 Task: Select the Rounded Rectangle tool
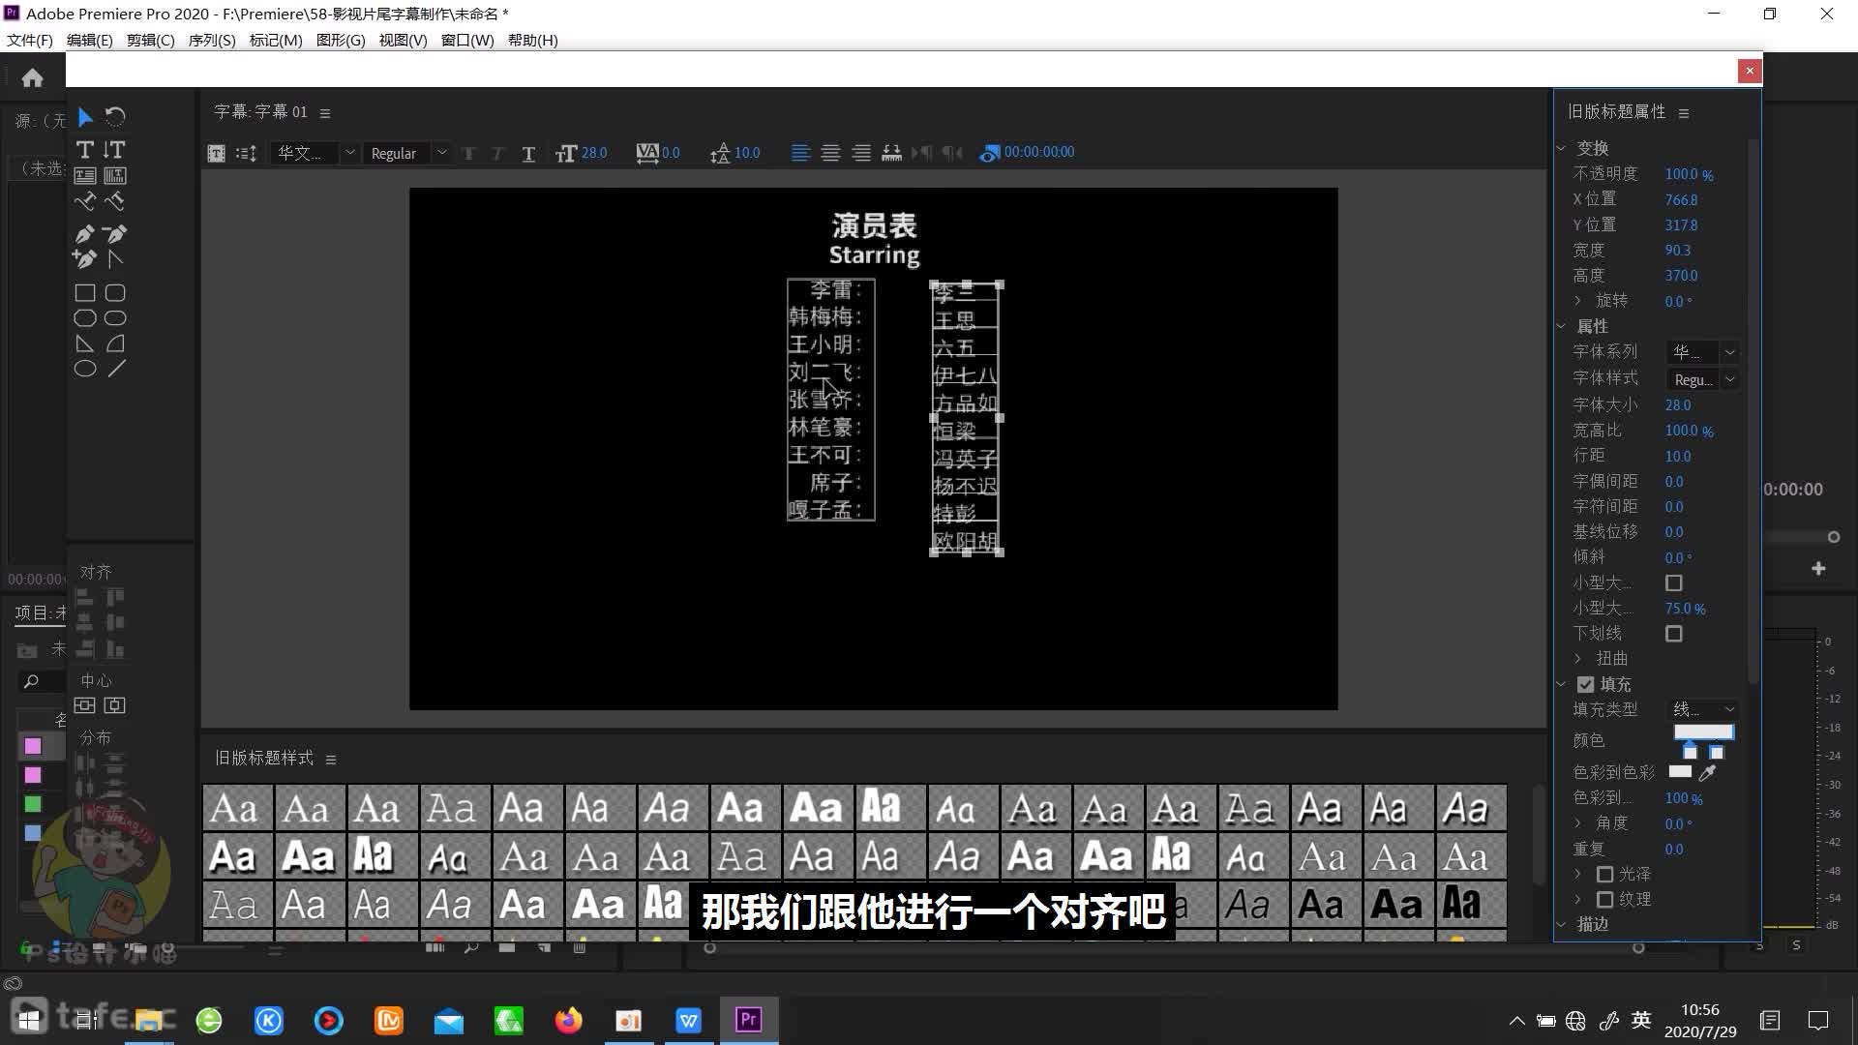115,318
